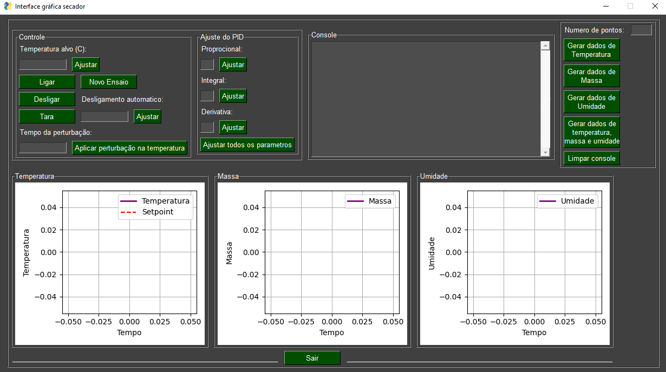Generate Gerar dados de Temperatura
Viewport: 666px width, 372px height.
coord(591,49)
